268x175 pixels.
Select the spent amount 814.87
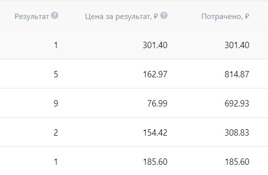pos(237,74)
